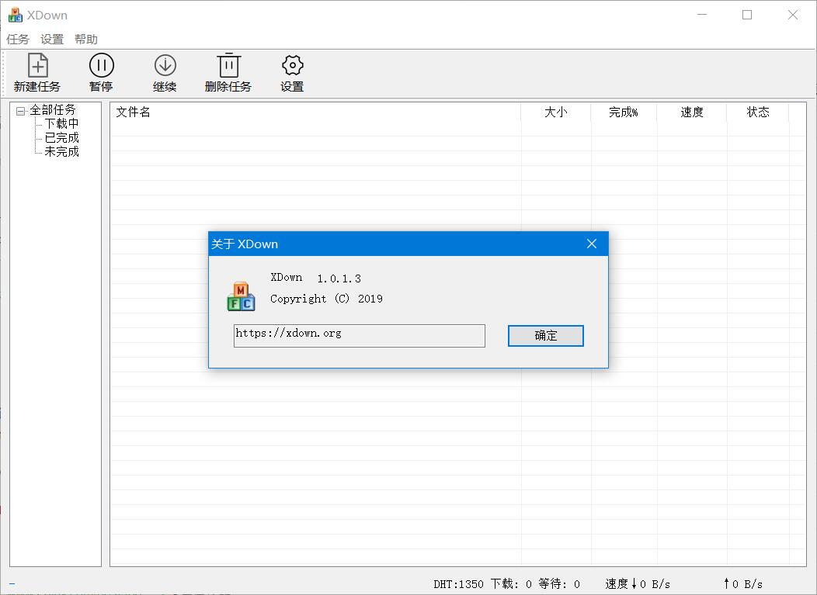Screen dimensions: 817x595
Task: Sort by the 文件名 column header
Action: (316, 112)
